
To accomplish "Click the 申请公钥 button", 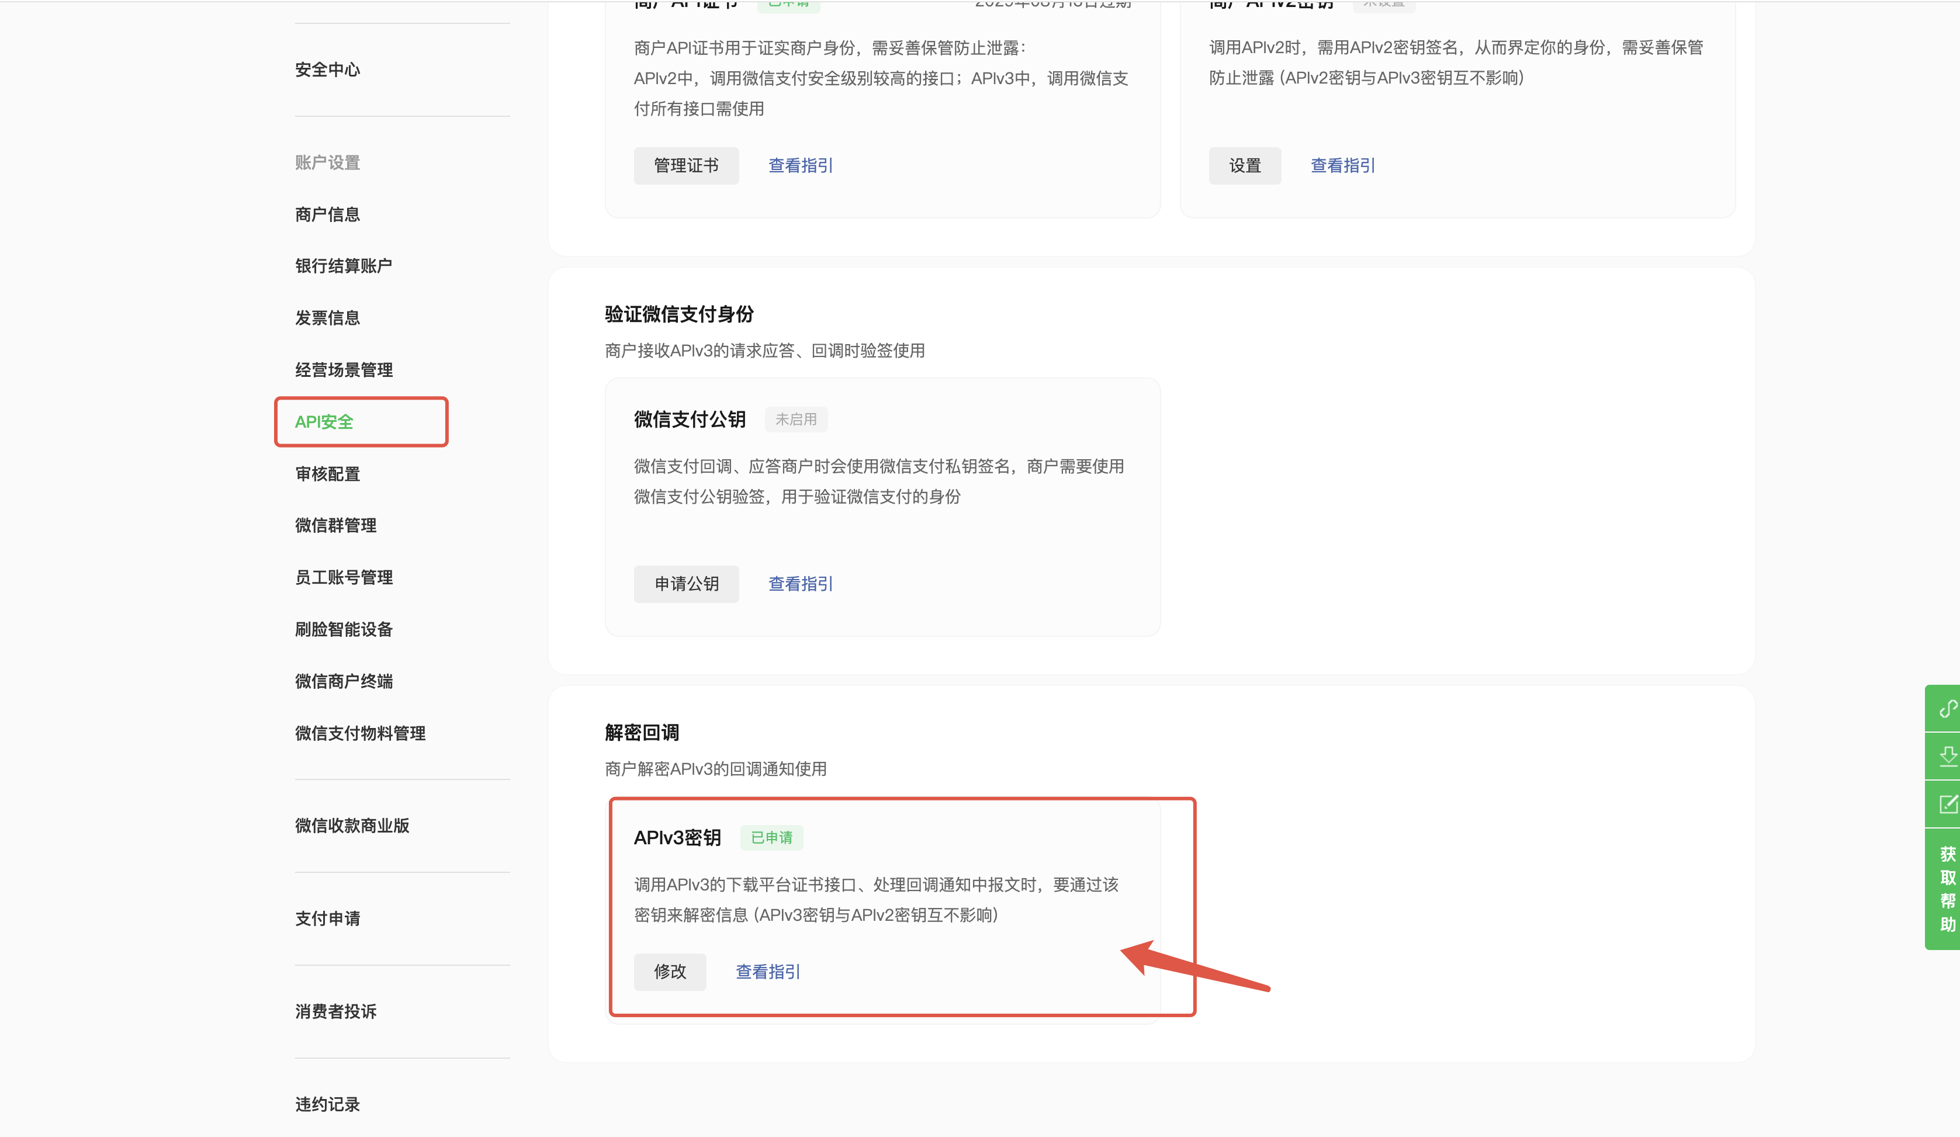I will pyautogui.click(x=686, y=584).
